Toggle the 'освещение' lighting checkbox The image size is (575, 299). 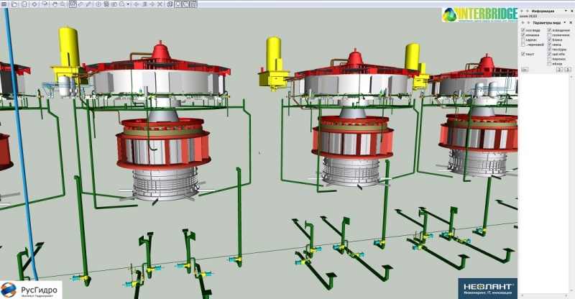(550, 30)
